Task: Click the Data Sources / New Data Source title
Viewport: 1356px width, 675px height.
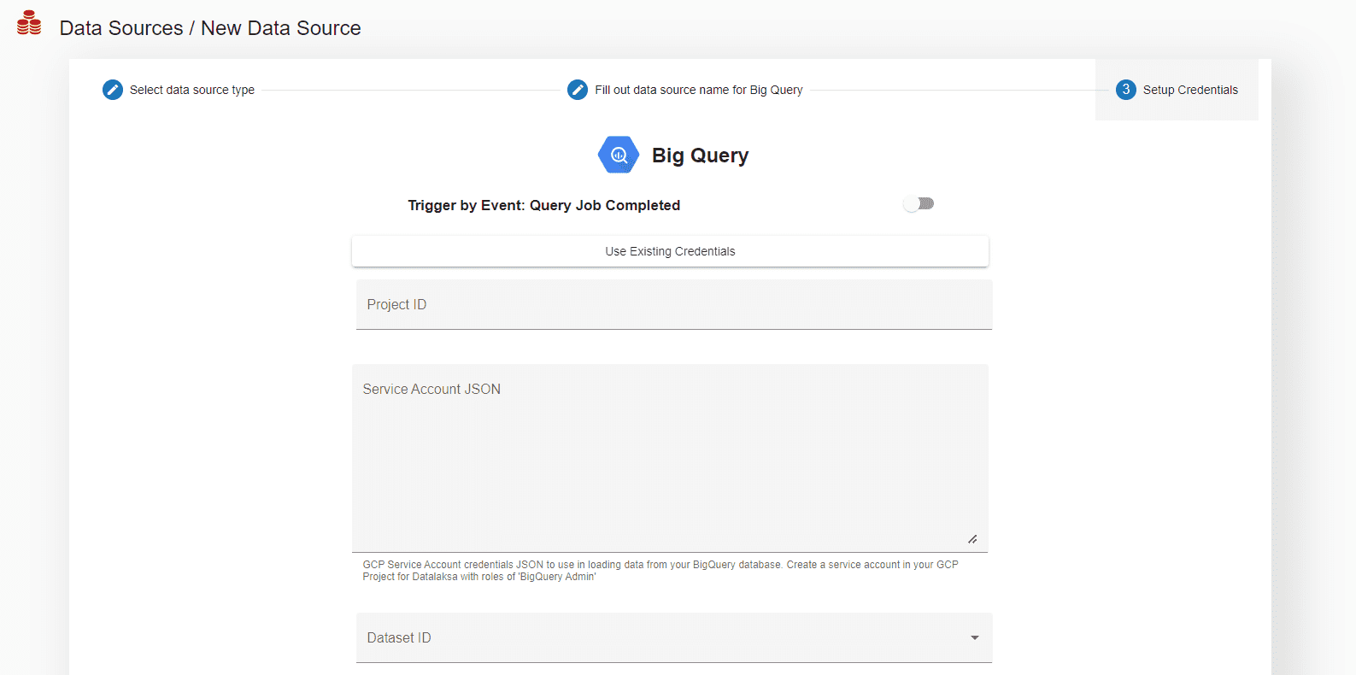Action: [210, 28]
